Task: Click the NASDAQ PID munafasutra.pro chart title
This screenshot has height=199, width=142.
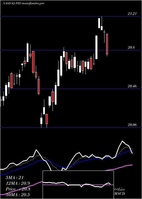Action: coord(24,3)
